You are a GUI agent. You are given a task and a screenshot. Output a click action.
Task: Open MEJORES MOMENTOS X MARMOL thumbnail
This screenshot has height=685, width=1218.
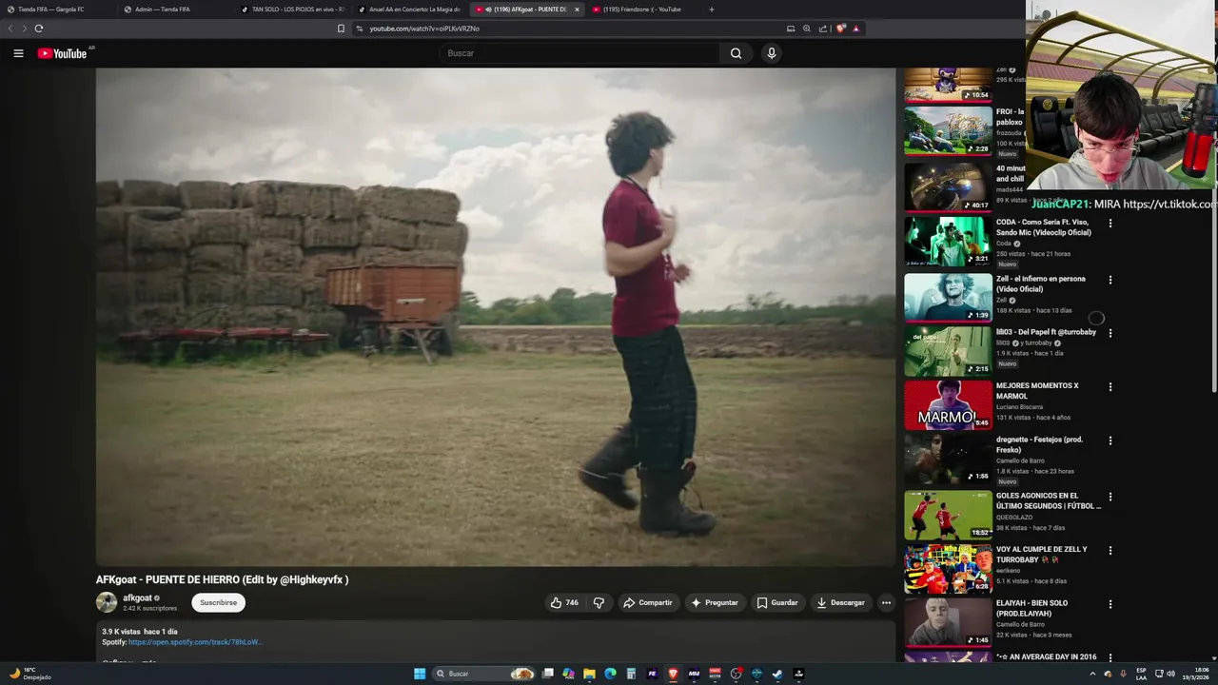pyautogui.click(x=948, y=405)
